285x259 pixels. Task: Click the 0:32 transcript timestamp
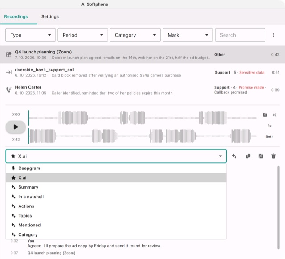(14, 241)
